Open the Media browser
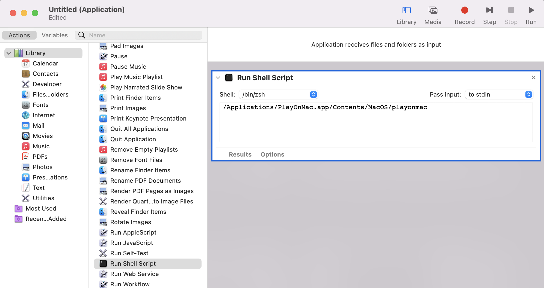The height and width of the screenshot is (288, 544). 433,10
